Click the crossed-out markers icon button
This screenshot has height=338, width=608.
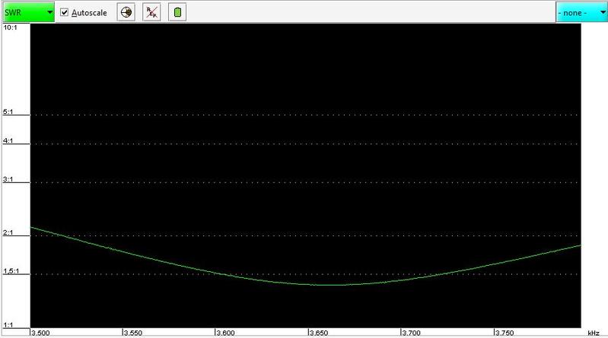[151, 12]
